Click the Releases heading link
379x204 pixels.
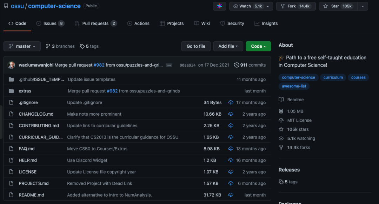(x=289, y=170)
